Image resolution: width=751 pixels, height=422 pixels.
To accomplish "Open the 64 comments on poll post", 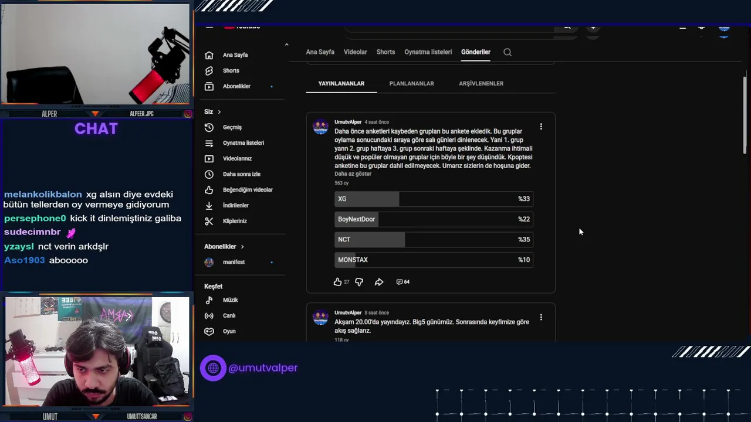I will [x=402, y=282].
